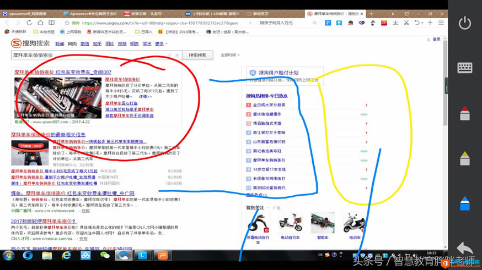482x270 pixels.
Task: Open the 已导入 bookmarks folder
Action: 143,31
